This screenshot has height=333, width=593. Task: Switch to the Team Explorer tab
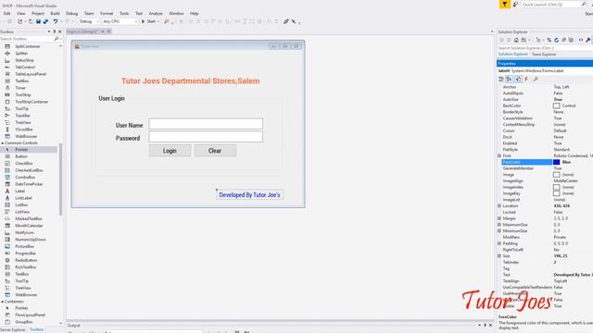pyautogui.click(x=544, y=55)
